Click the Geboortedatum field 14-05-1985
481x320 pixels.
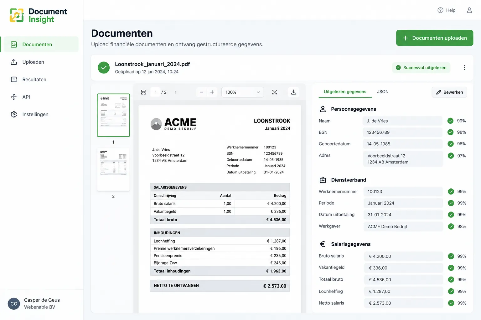(x=402, y=144)
